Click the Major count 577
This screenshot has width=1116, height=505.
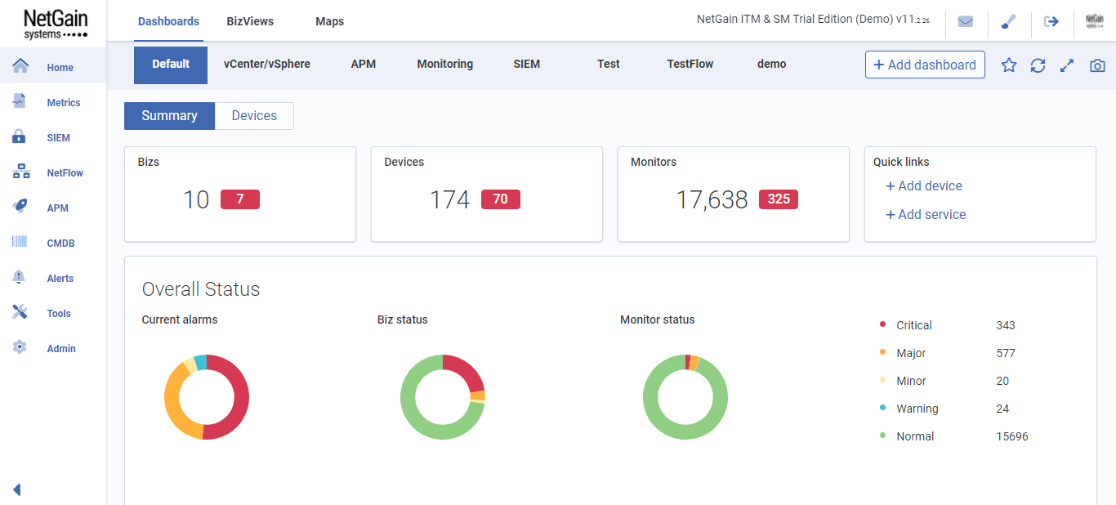coord(1006,353)
